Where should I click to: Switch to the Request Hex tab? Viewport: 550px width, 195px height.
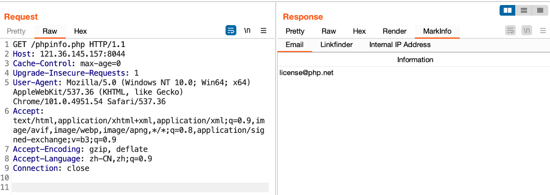[80, 31]
